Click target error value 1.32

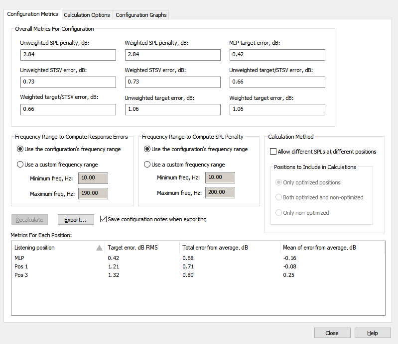tap(114, 275)
